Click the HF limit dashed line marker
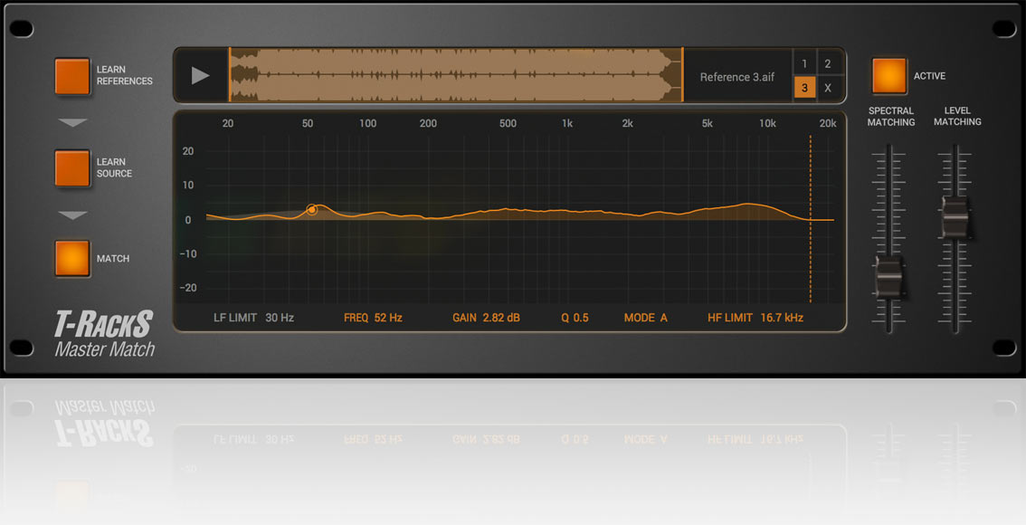This screenshot has height=525, width=1026. 810,219
